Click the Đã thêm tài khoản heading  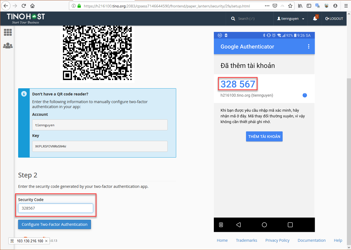(248, 66)
